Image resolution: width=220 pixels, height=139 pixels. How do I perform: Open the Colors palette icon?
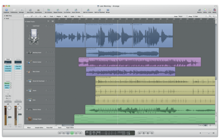coord(205,10)
